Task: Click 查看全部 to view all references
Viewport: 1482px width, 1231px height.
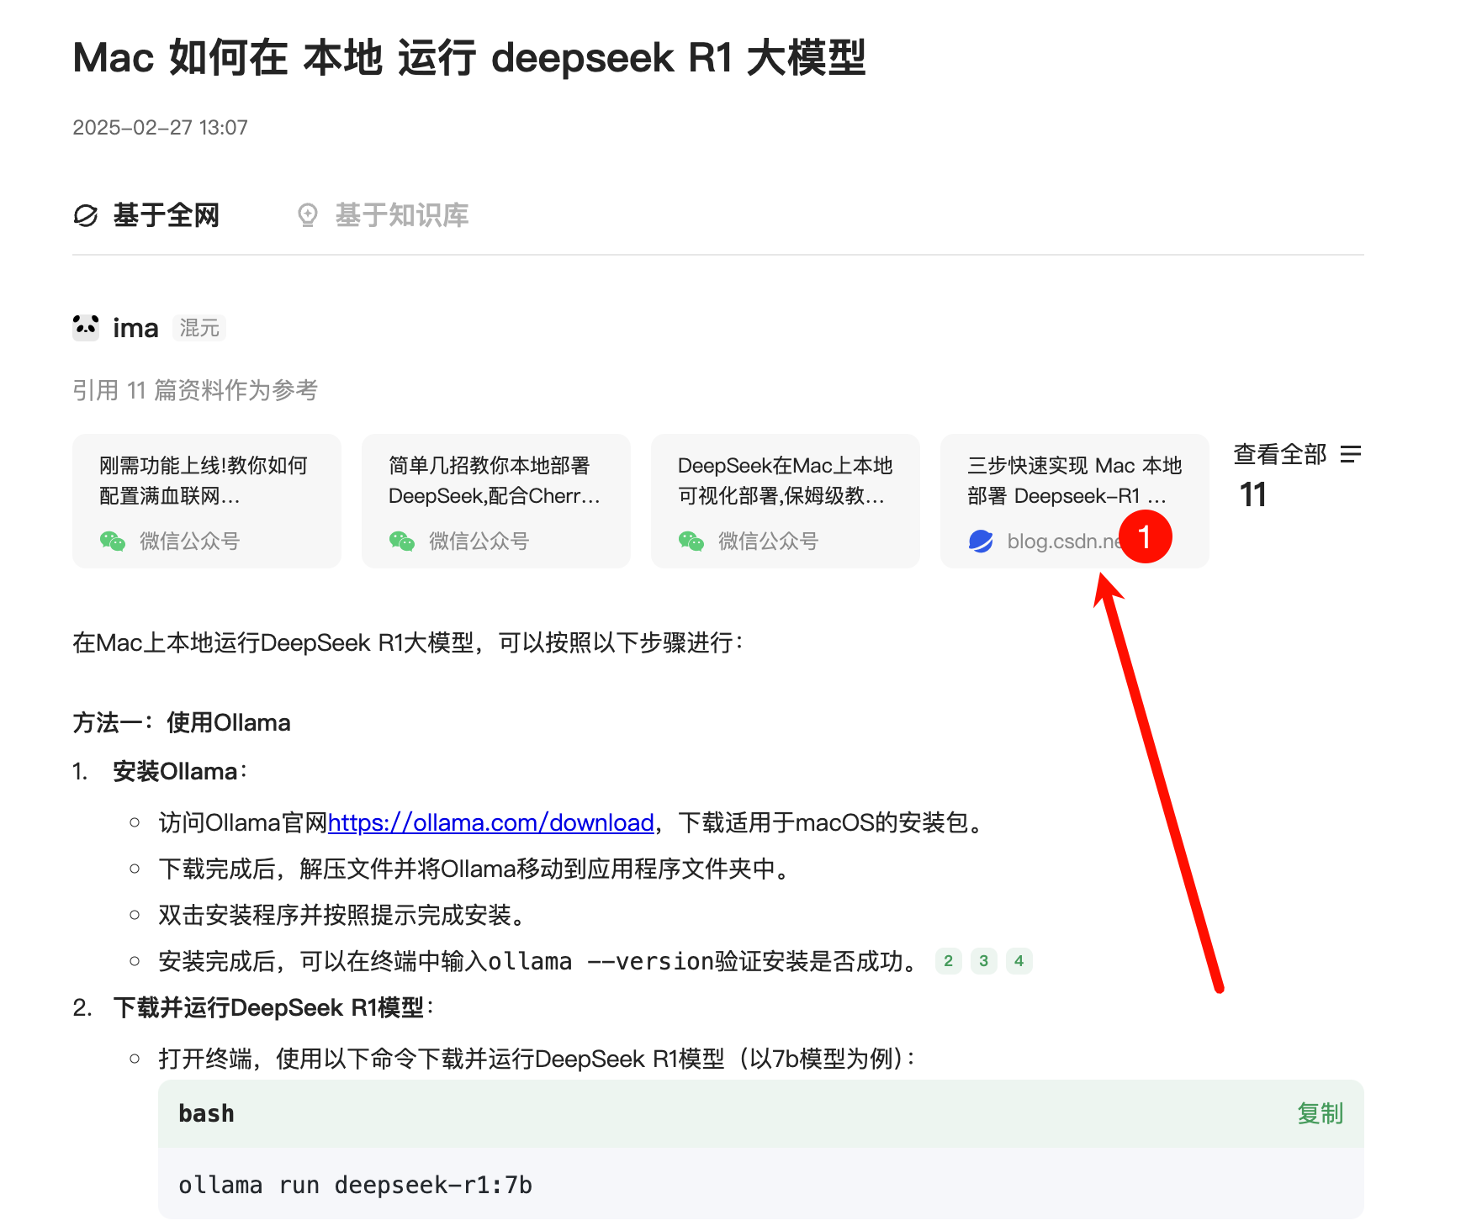Action: [1280, 455]
